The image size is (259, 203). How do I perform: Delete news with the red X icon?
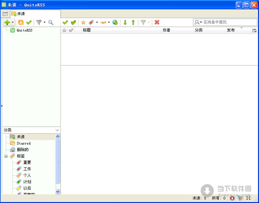point(157,22)
